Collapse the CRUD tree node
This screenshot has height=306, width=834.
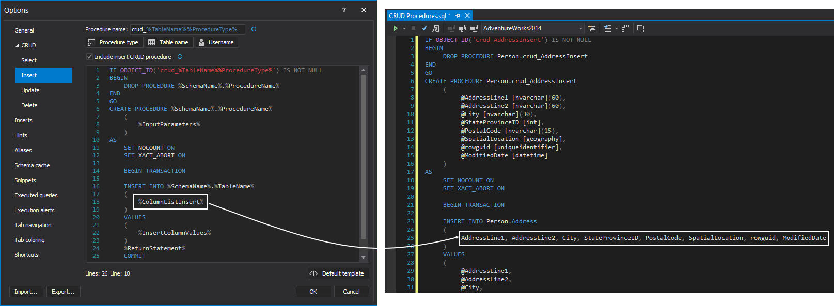[17, 45]
